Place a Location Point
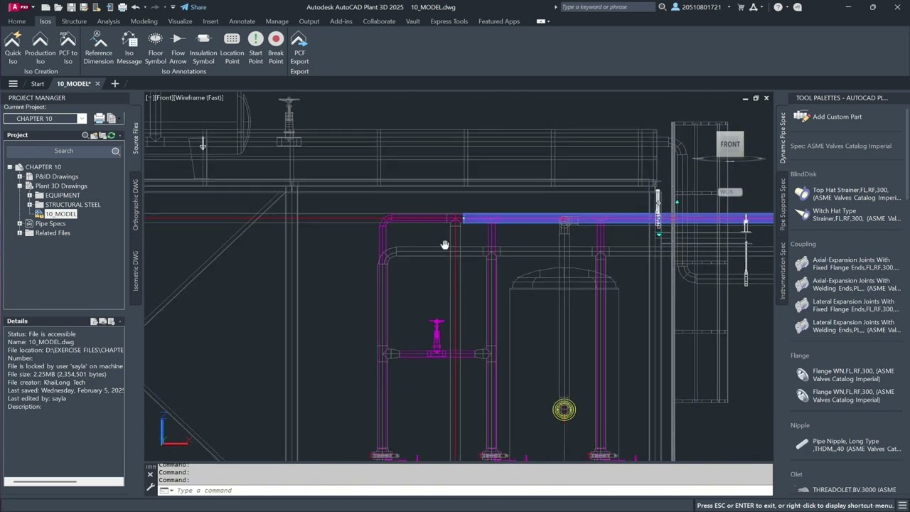This screenshot has height=512, width=910. click(x=232, y=48)
